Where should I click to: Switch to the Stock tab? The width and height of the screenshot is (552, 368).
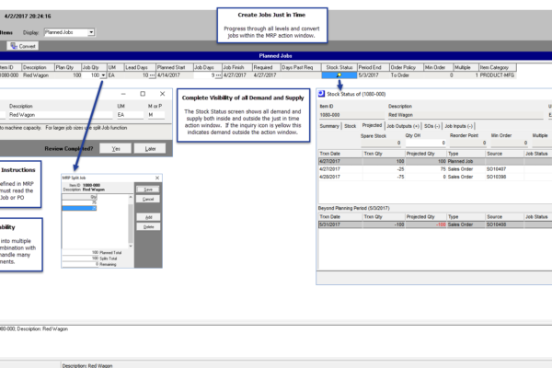tap(350, 126)
